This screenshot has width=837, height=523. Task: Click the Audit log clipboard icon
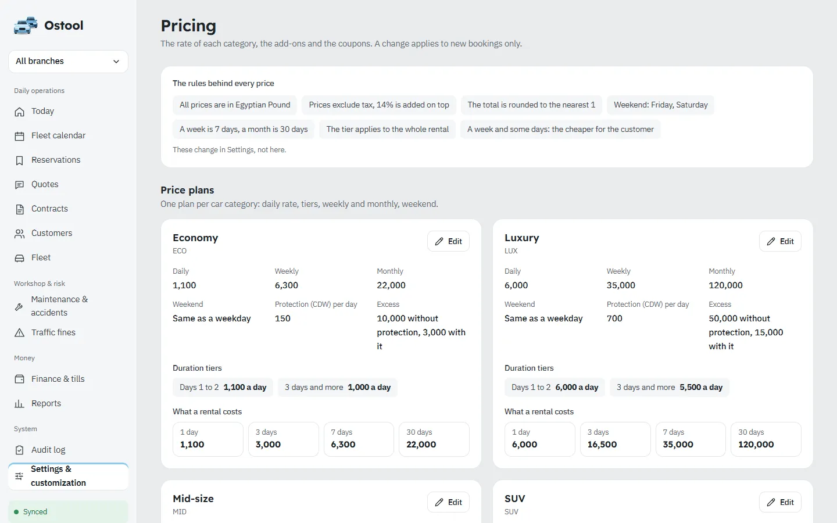(x=20, y=450)
